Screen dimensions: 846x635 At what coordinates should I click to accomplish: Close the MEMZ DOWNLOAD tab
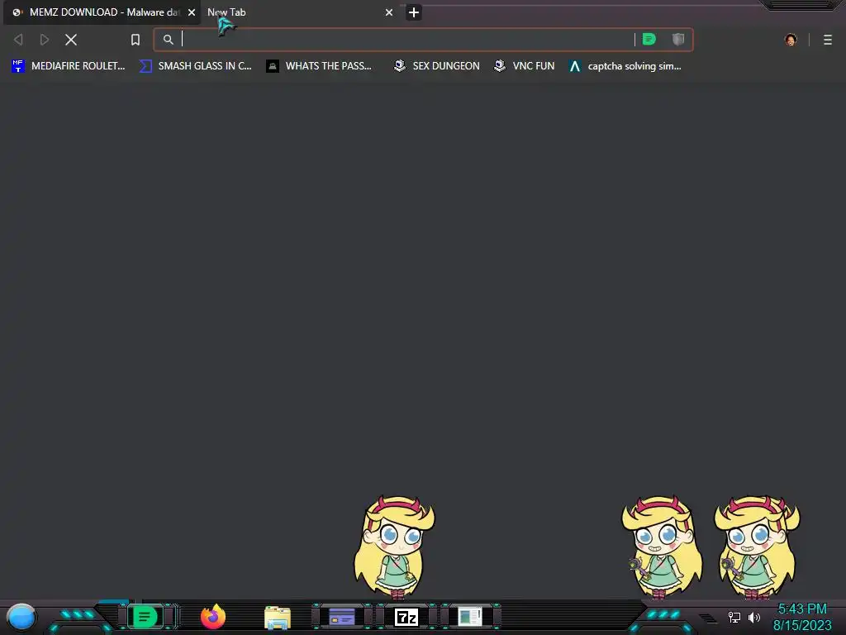192,12
